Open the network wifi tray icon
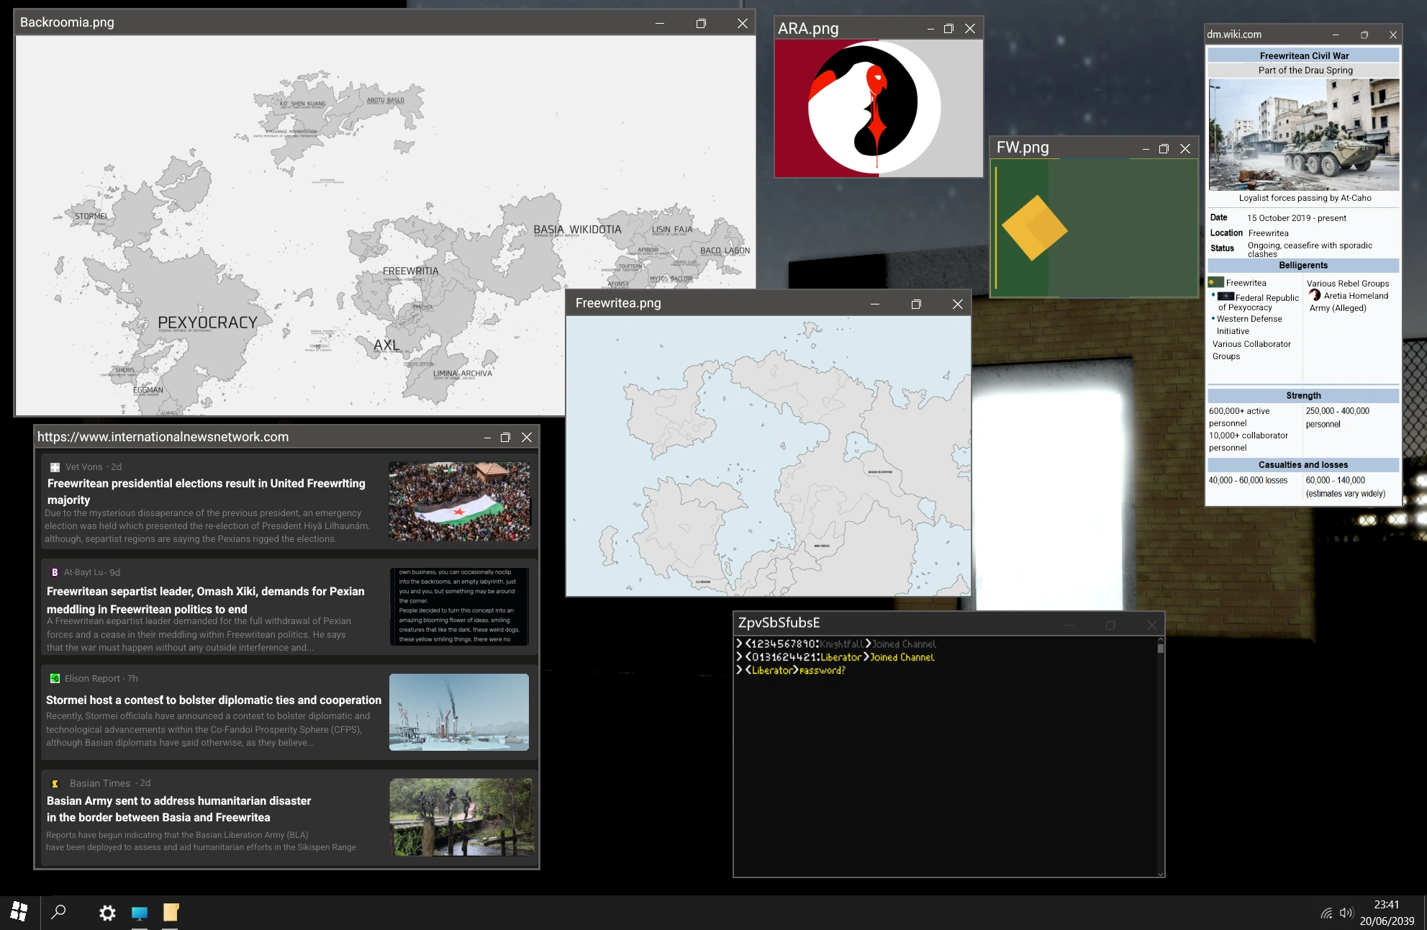1427x930 pixels. pyautogui.click(x=1326, y=913)
